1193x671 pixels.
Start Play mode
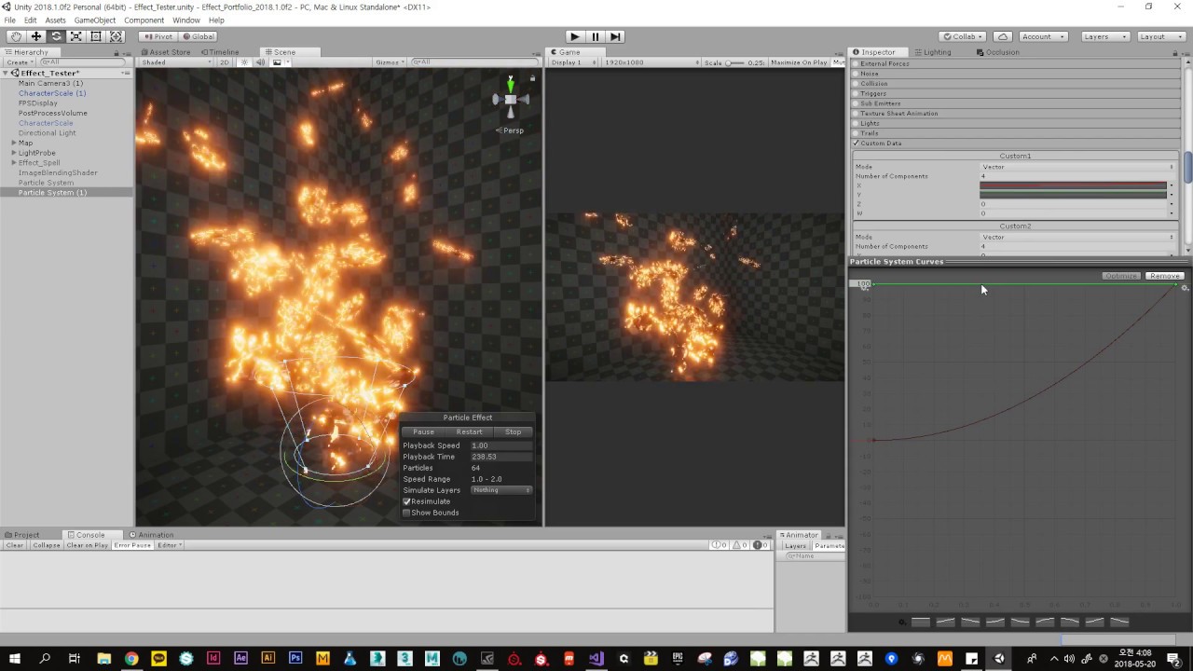(574, 36)
